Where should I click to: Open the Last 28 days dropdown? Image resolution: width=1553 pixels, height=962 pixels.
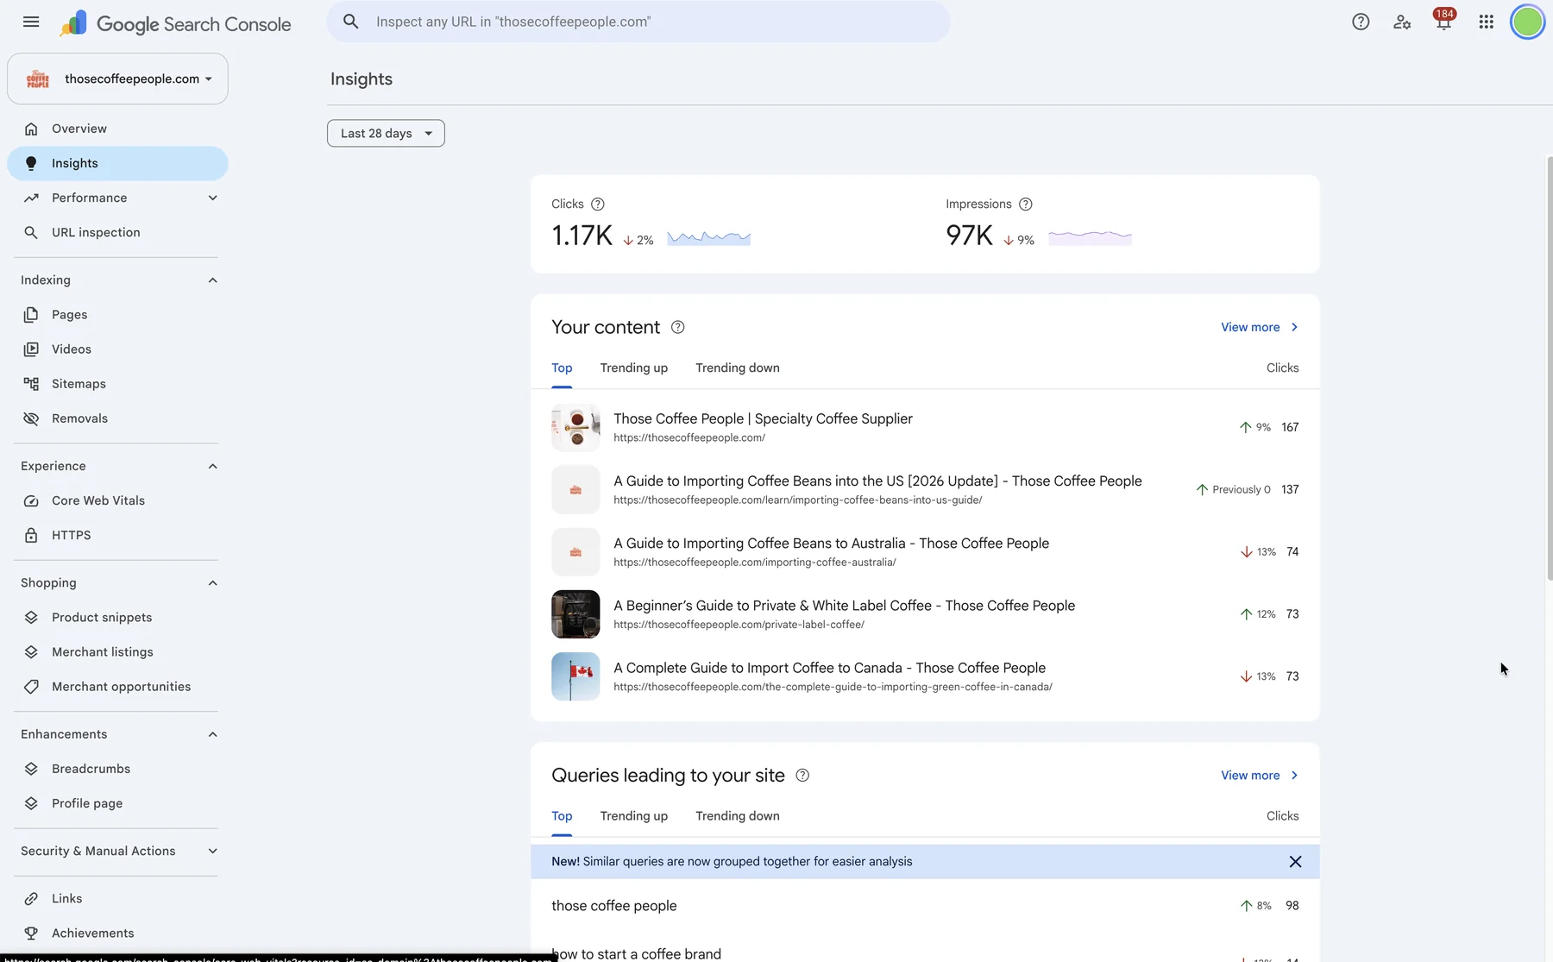coord(386,134)
